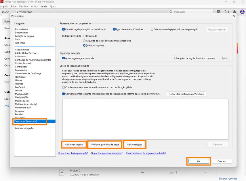Viewport: 246px width, 181px height.
Task: Check Confiar automaticamente em documentos com certificação válida
Action: coord(64,87)
